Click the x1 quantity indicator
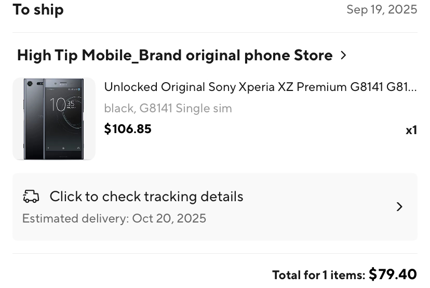Screen dimensions: 430x288 click(411, 130)
